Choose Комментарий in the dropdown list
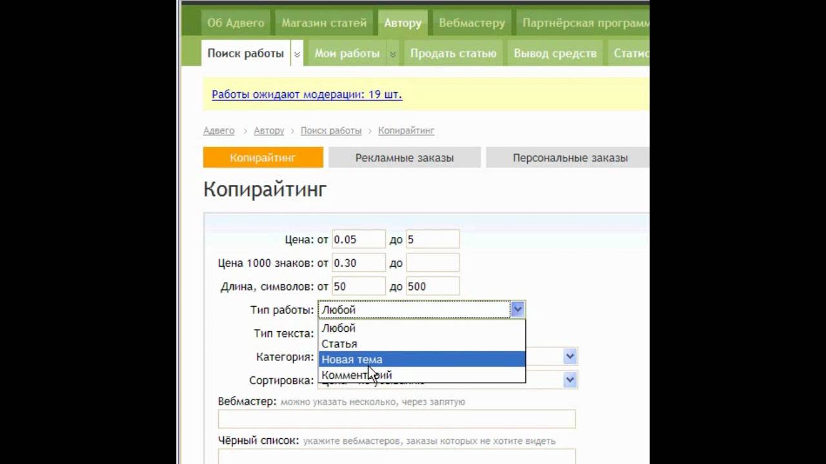The width and height of the screenshot is (826, 464). click(x=422, y=374)
